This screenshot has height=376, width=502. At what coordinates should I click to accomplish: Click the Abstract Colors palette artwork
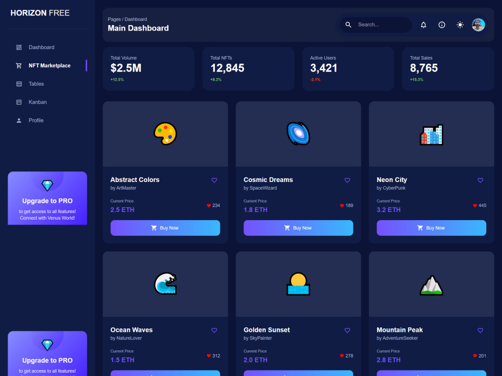pos(165,134)
